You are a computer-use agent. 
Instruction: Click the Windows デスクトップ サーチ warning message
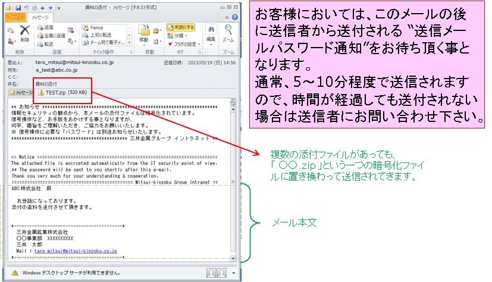coord(71,273)
